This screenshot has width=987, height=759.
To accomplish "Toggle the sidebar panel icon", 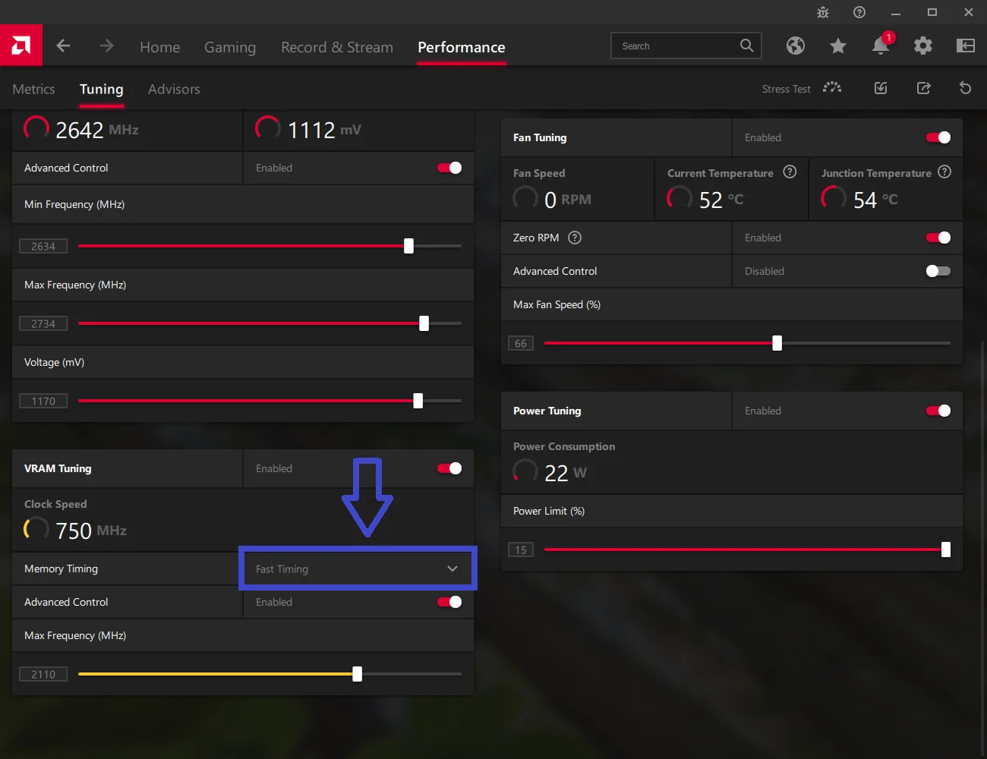I will click(966, 46).
